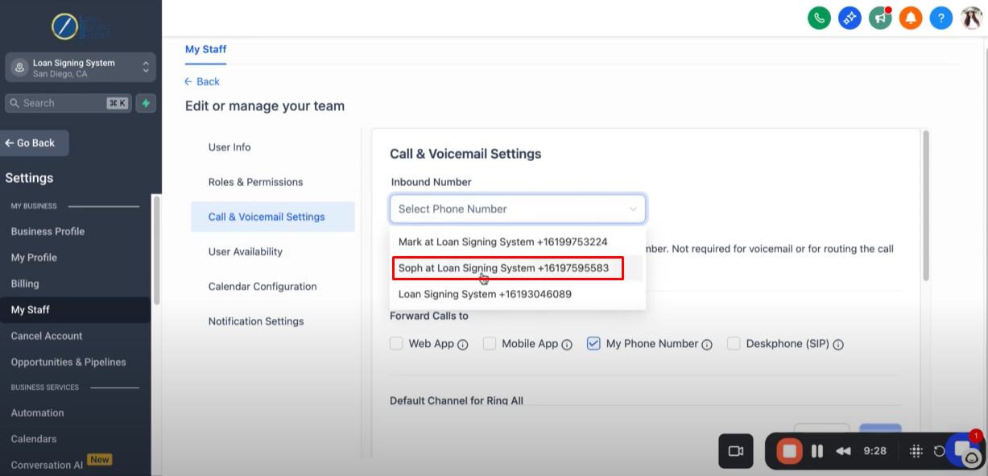Open Business Profile in sidebar
The width and height of the screenshot is (988, 476).
[48, 231]
